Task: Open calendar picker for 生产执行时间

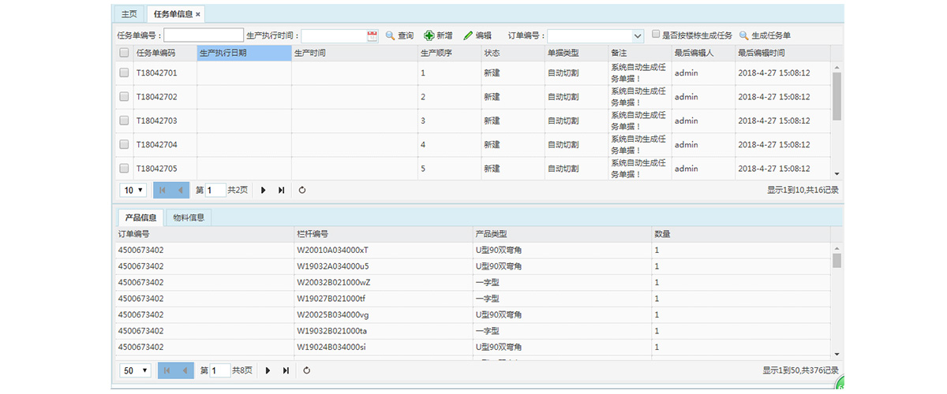Action: click(x=372, y=35)
